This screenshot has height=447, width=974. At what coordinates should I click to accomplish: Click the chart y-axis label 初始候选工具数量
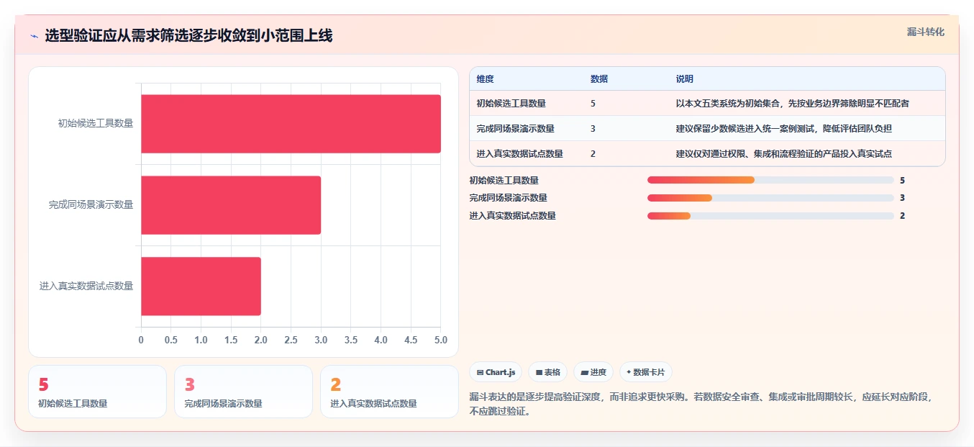(96, 124)
